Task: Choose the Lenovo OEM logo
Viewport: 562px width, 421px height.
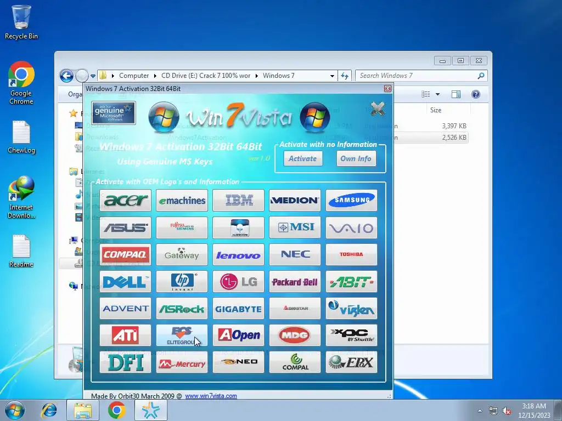Action: pos(238,254)
